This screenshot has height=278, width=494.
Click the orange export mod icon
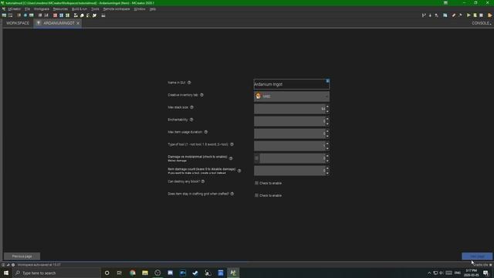[x=489, y=15]
